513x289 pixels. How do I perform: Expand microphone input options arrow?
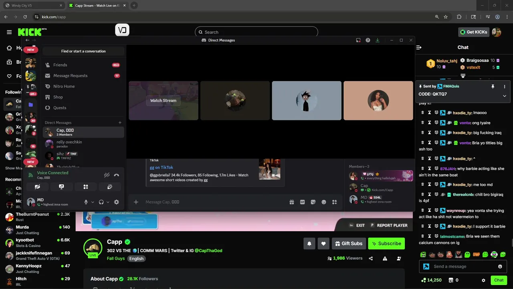coord(93,202)
